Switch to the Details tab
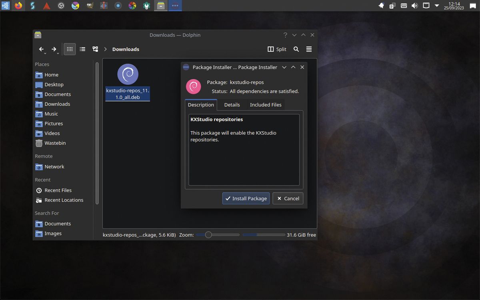This screenshot has width=480, height=300. click(232, 104)
